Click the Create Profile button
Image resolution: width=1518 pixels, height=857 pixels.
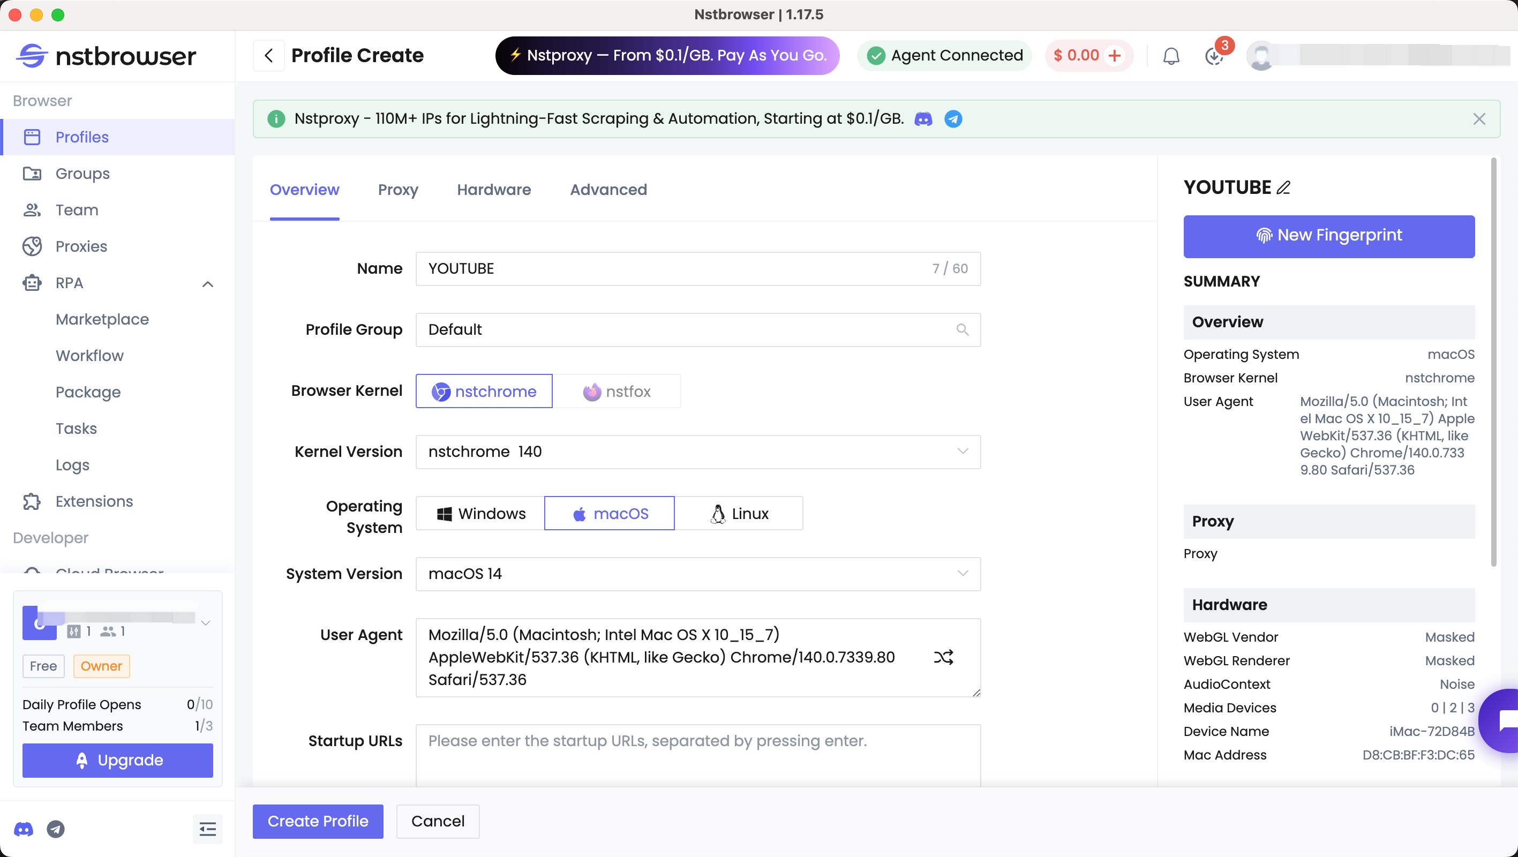pyautogui.click(x=317, y=821)
